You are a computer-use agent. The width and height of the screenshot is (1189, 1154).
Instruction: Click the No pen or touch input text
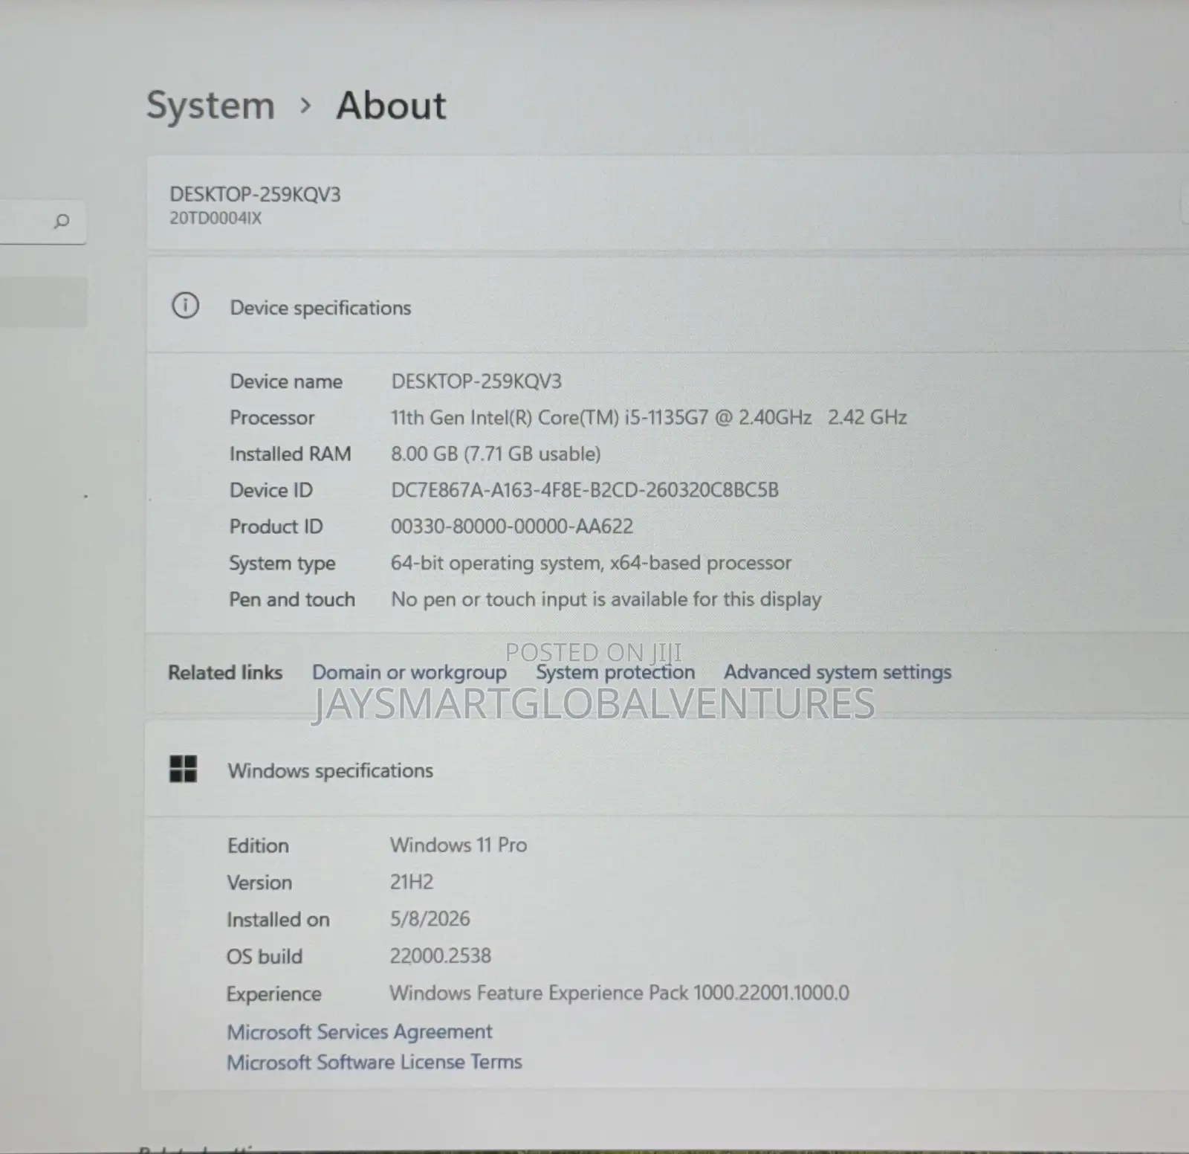pyautogui.click(x=606, y=599)
